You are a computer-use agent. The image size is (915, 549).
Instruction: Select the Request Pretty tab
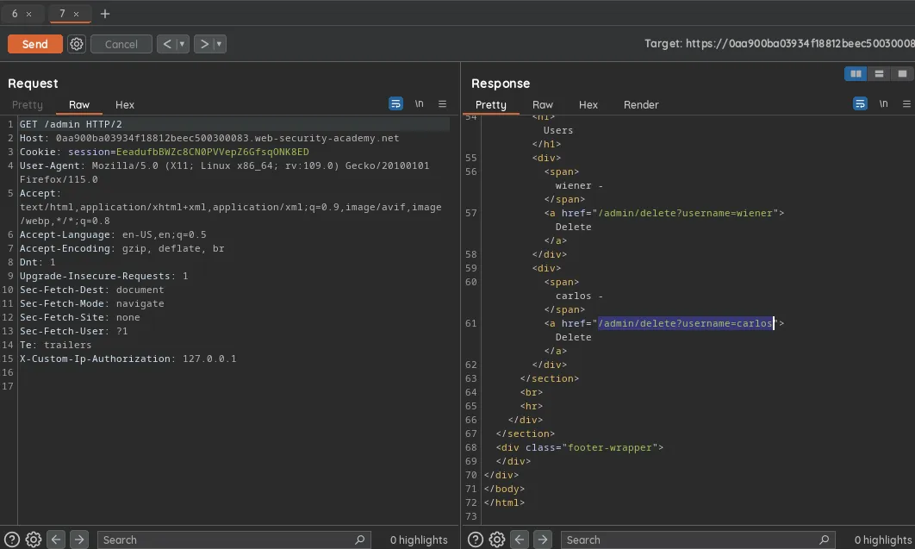(x=28, y=104)
